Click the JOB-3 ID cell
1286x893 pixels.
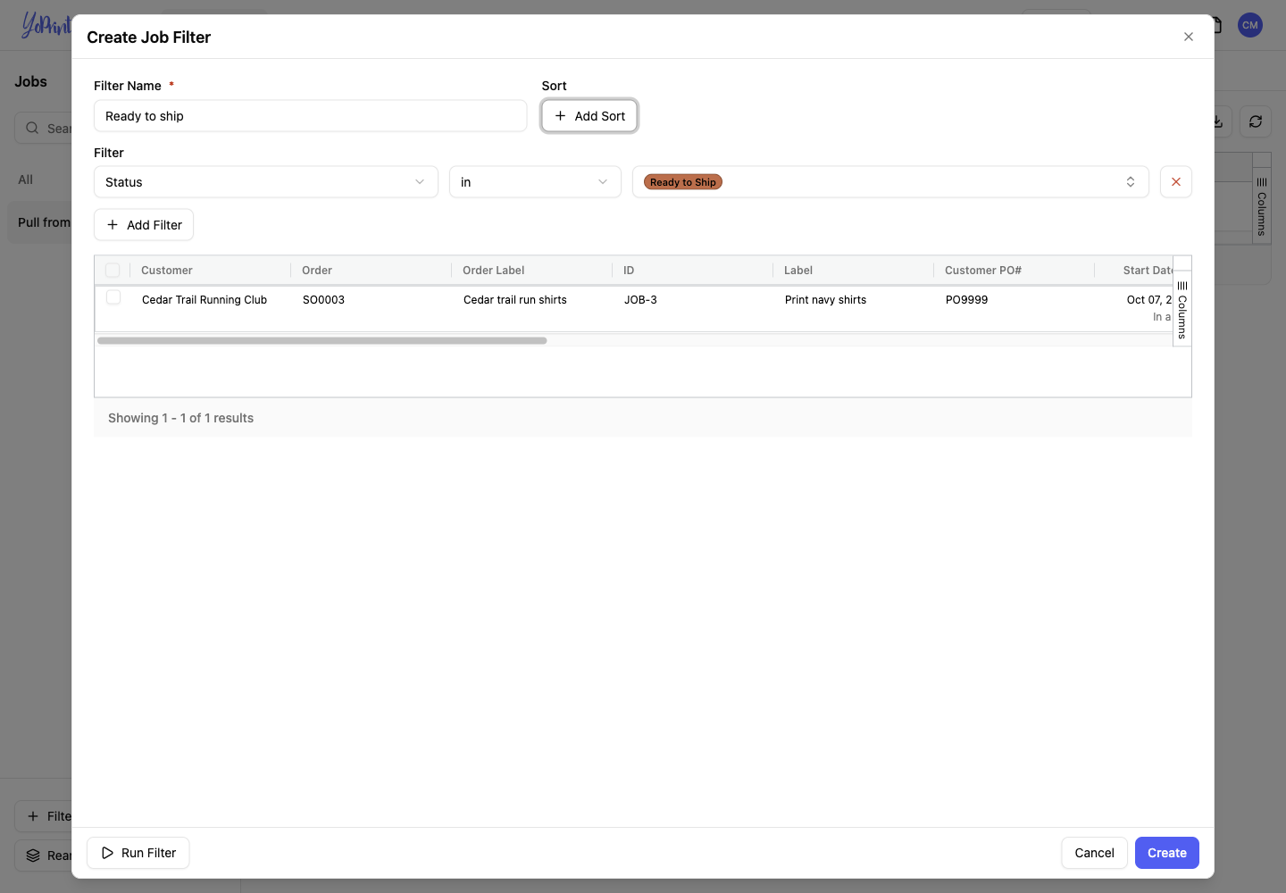click(640, 300)
